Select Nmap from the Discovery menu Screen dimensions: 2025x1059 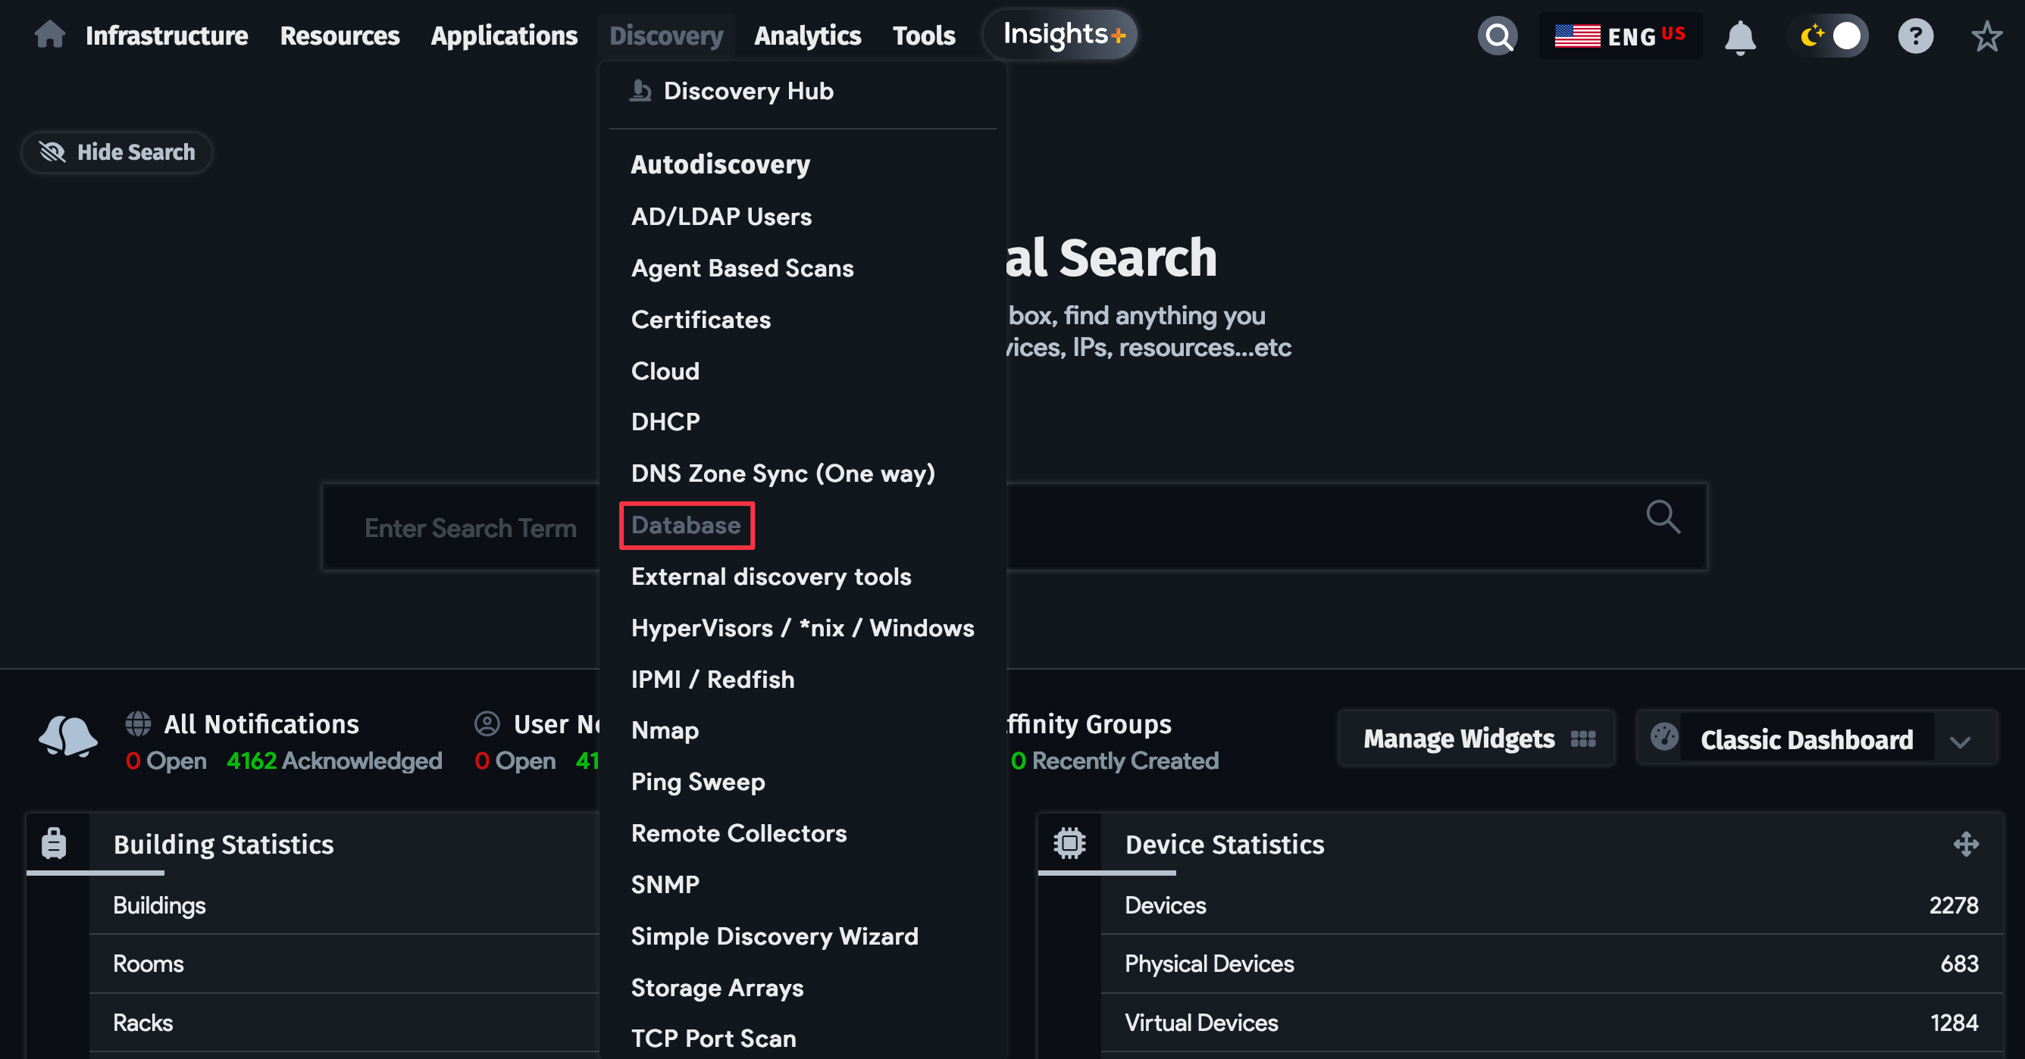coord(664,730)
